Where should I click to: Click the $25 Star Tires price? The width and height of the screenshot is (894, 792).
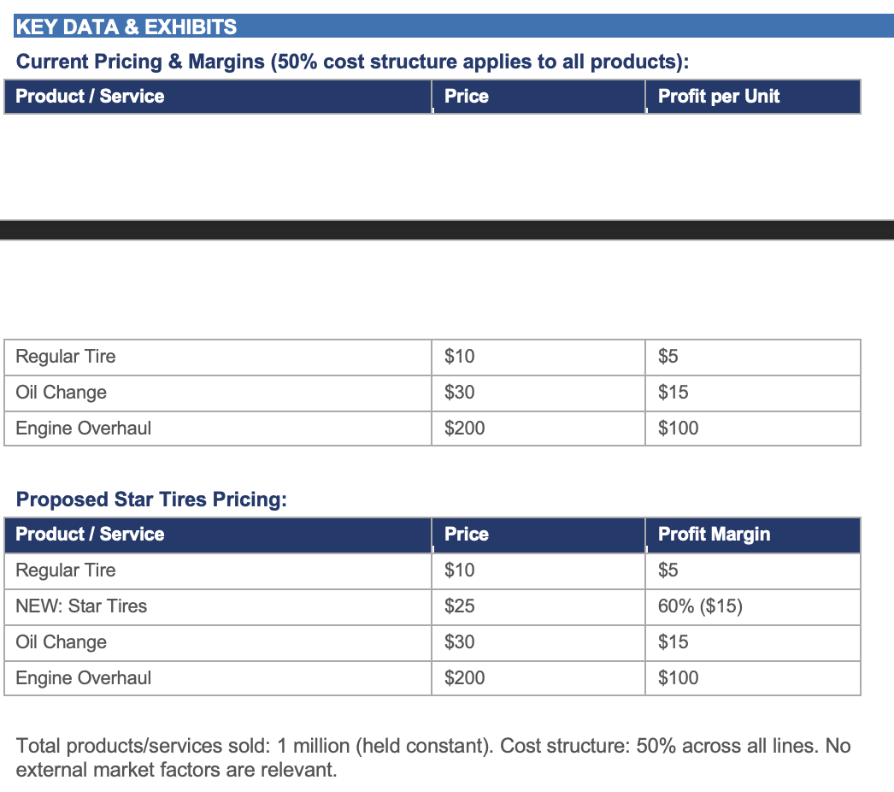click(x=460, y=606)
